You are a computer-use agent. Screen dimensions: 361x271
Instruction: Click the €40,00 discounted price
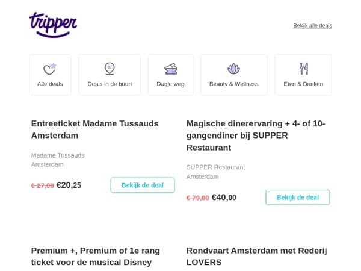[x=224, y=198]
